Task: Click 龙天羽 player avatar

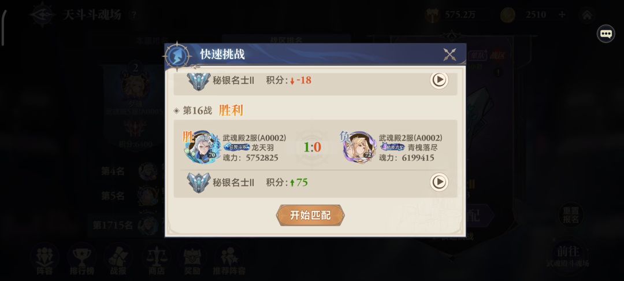Action: 202,147
